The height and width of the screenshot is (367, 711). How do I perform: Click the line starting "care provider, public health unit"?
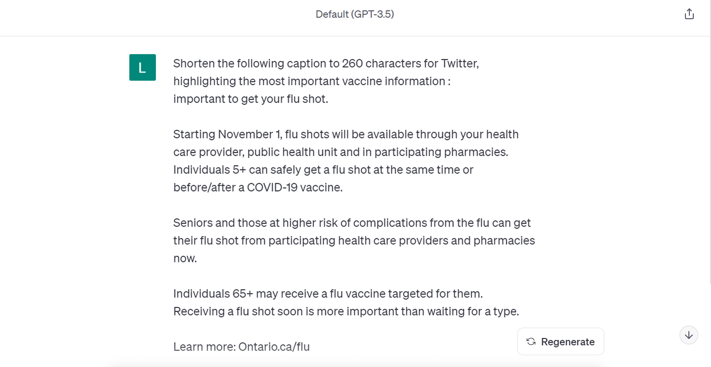coord(340,152)
